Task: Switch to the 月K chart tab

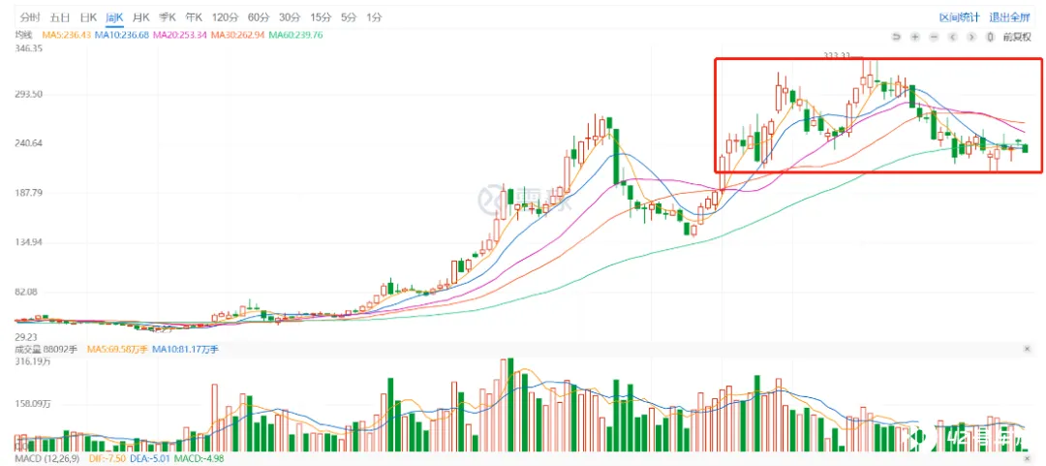Action: 141,18
